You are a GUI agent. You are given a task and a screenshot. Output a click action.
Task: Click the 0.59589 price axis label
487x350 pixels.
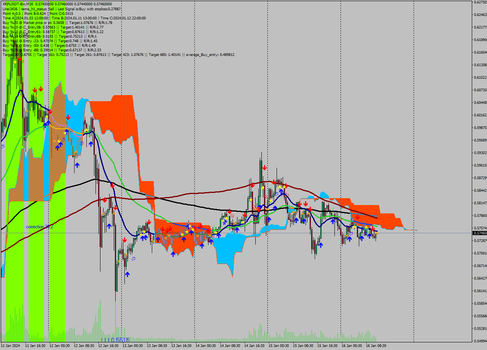tap(480, 140)
